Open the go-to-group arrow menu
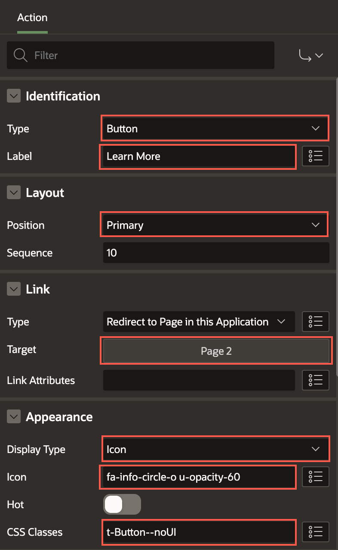 pos(310,55)
